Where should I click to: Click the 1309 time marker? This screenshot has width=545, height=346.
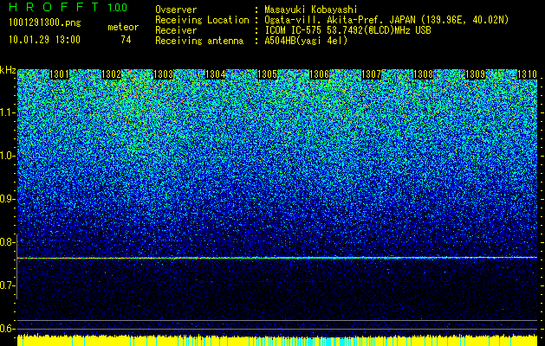[475, 74]
